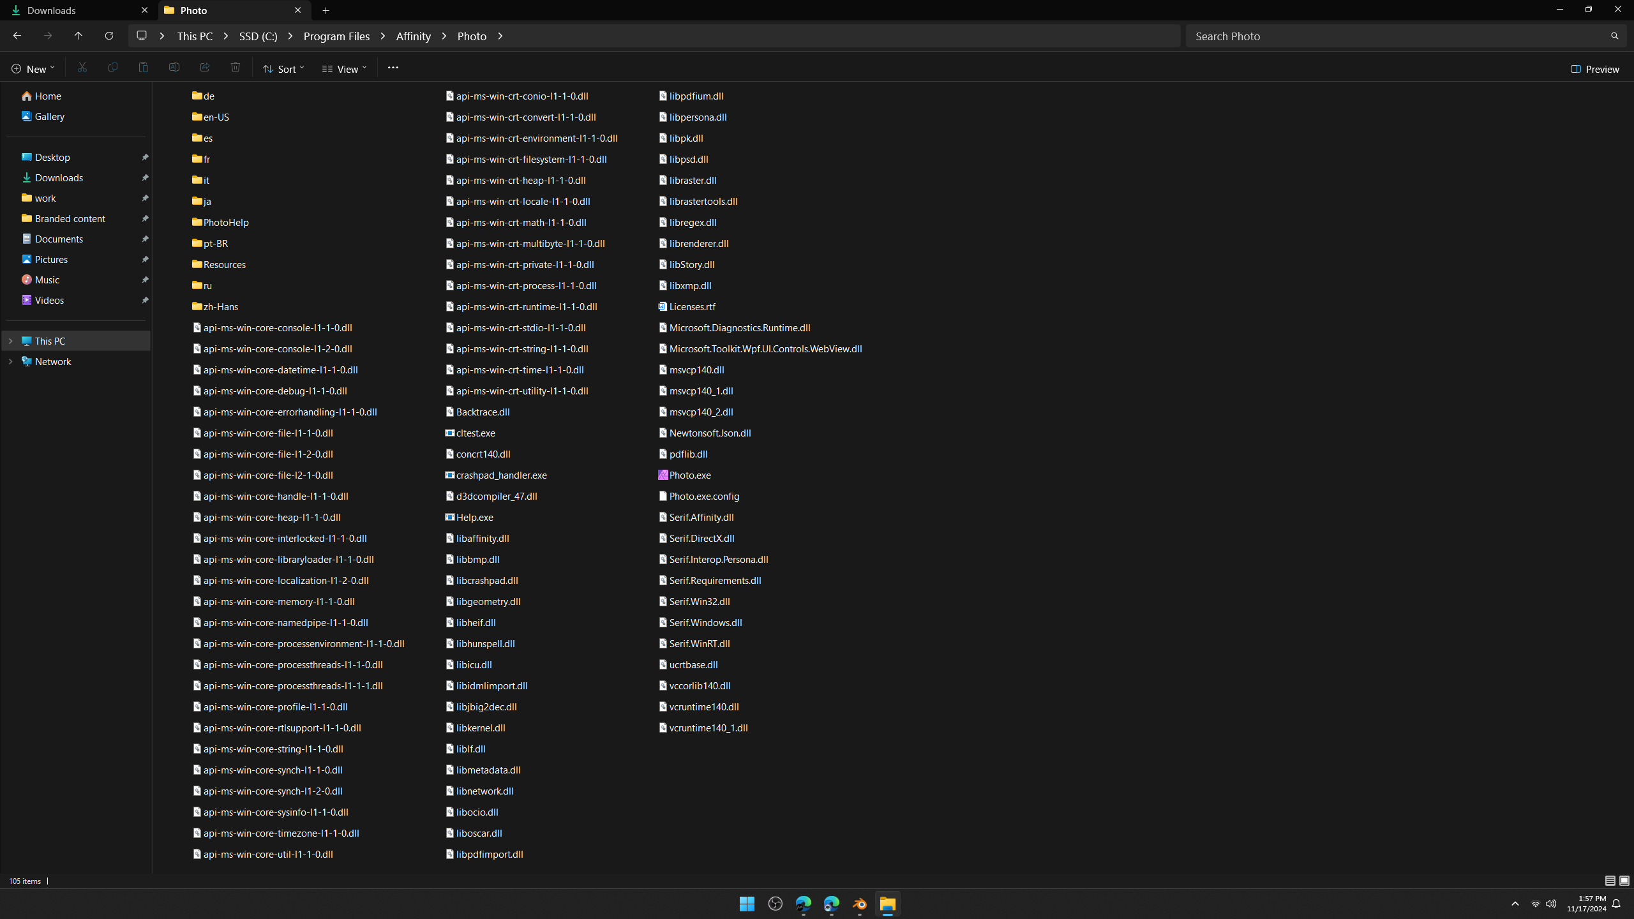Screen dimensions: 1634x919
Task: Open Gallery in navigation pane
Action: click(x=43, y=116)
